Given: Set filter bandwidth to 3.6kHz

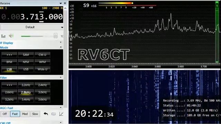Looking at the screenshot, I should [42, 100].
